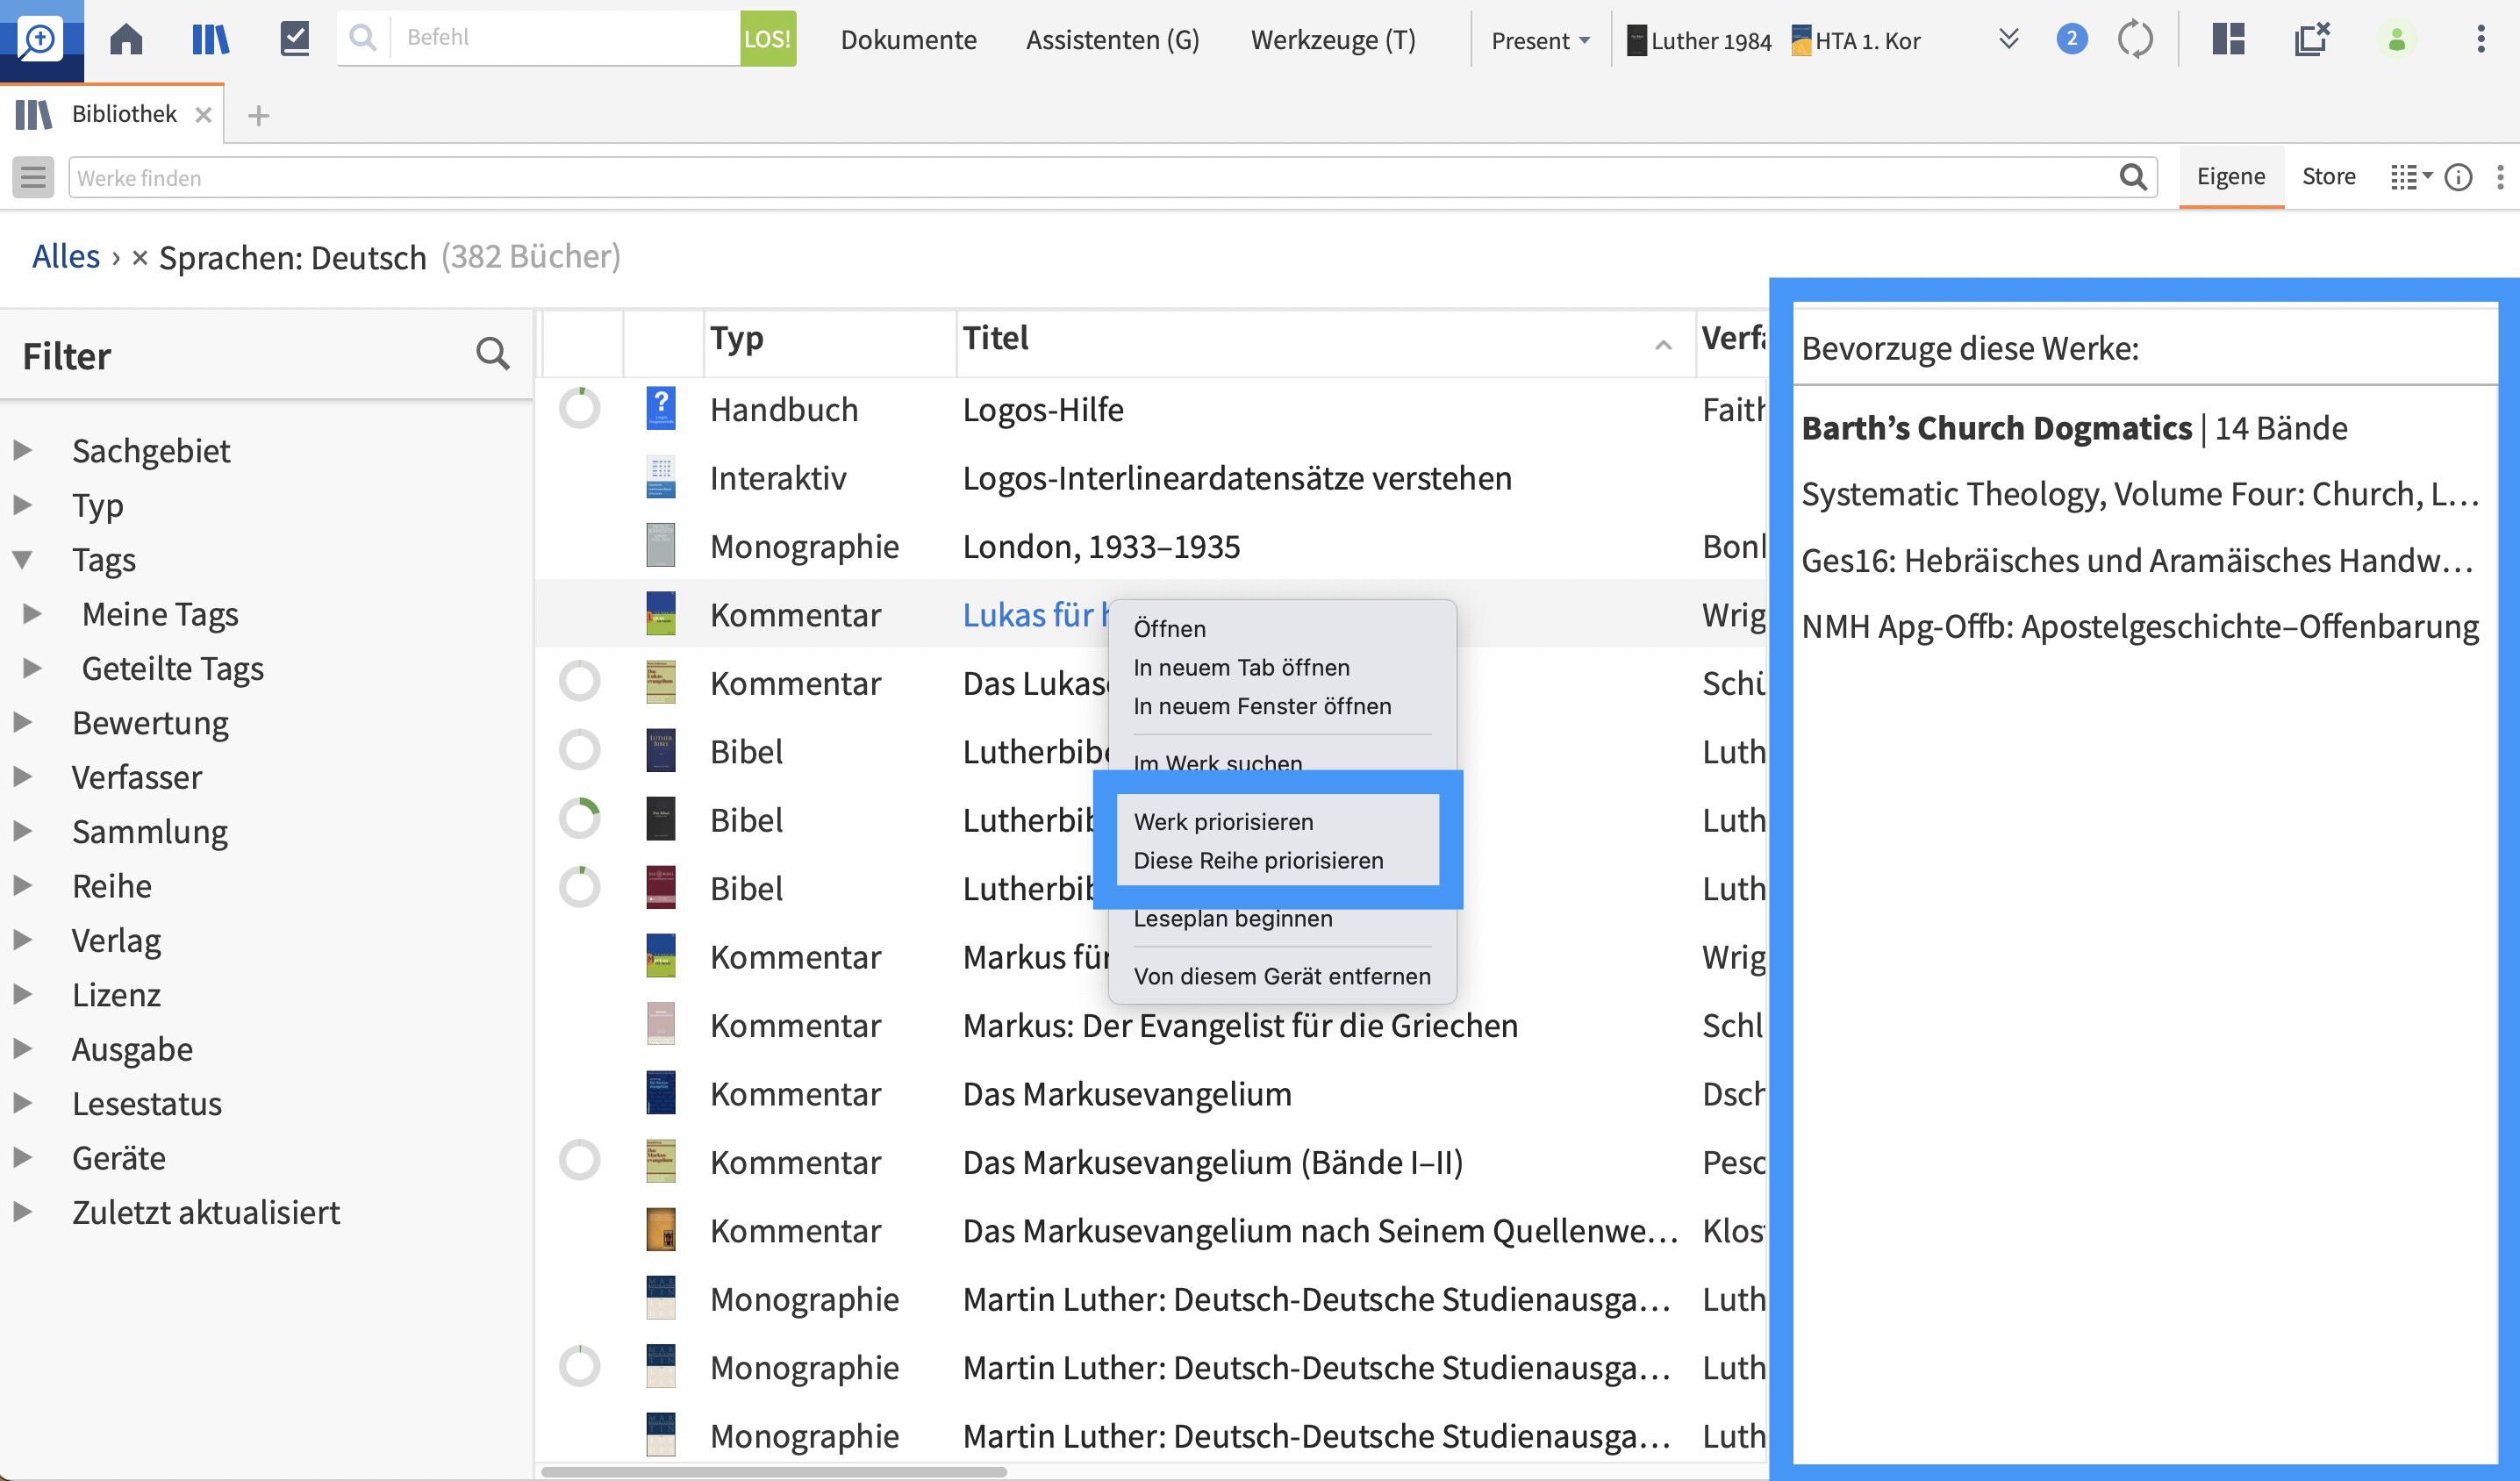
Task: Open the Logos home page icon
Action: click(126, 40)
